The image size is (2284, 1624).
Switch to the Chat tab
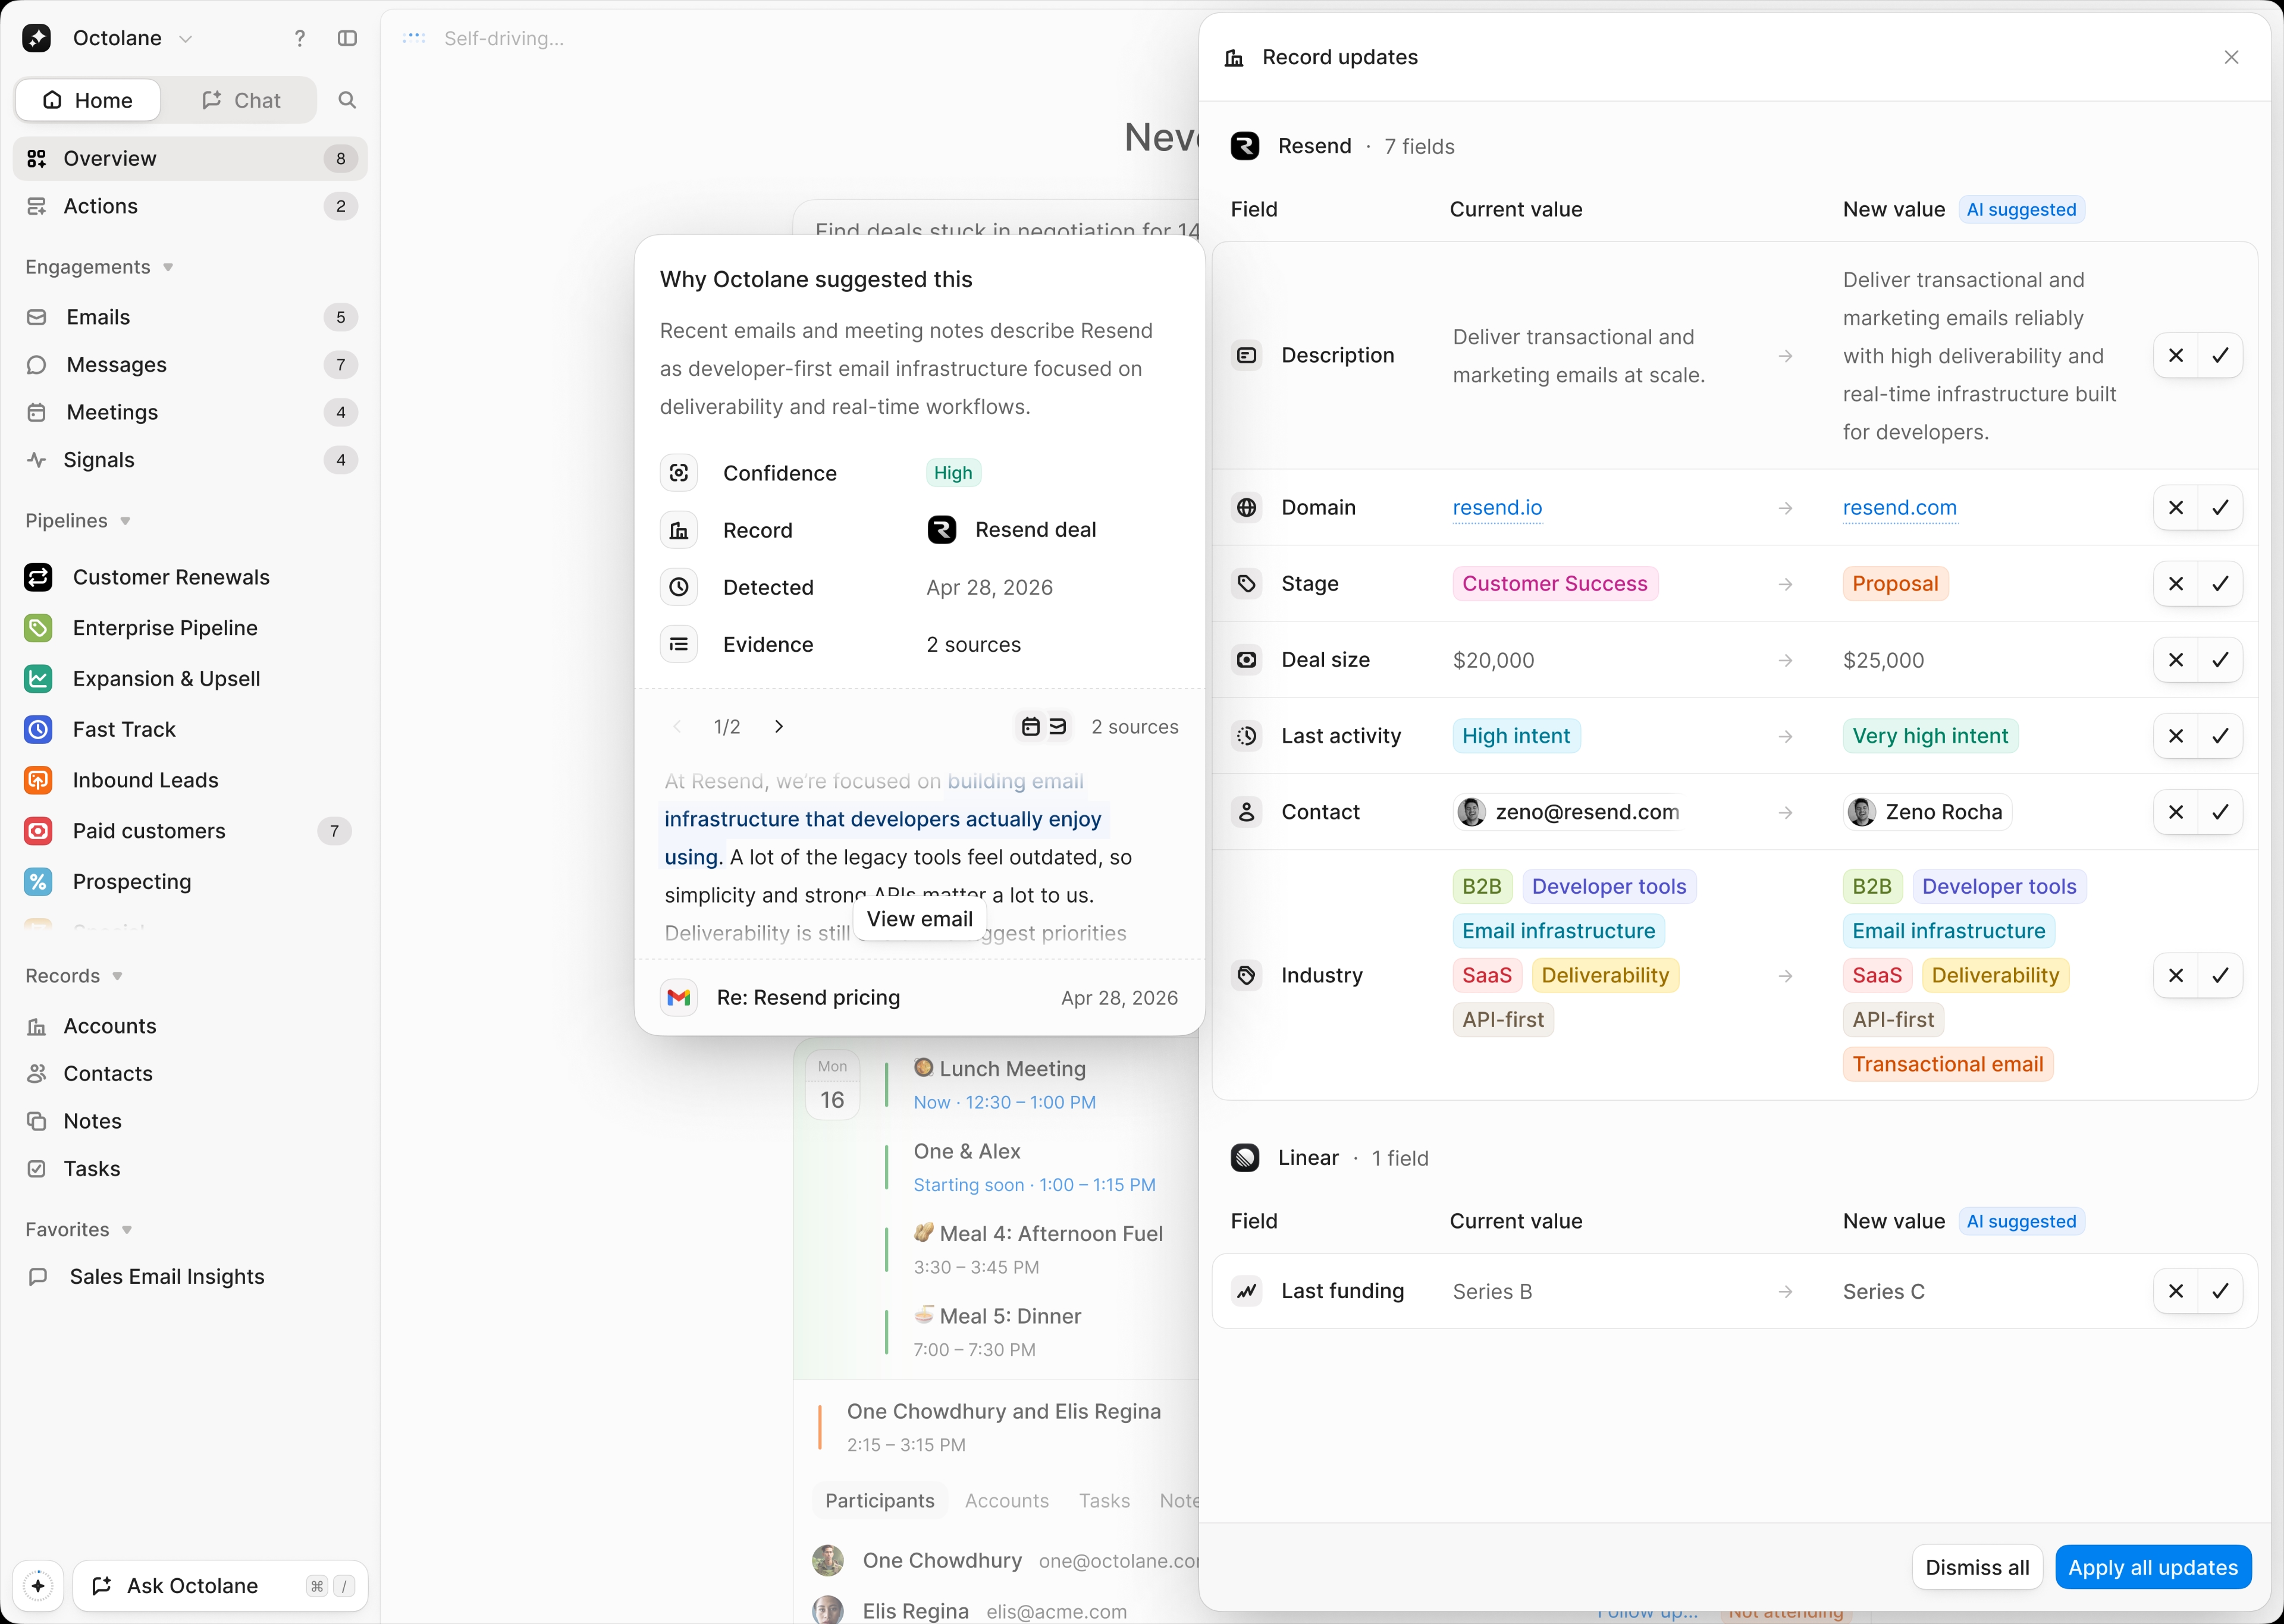[x=241, y=100]
